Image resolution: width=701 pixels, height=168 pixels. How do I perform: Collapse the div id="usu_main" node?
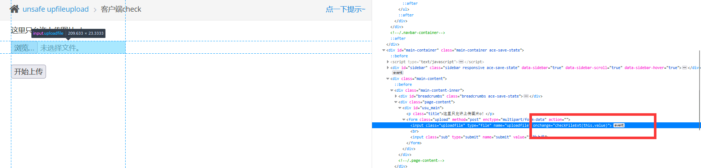400,108
